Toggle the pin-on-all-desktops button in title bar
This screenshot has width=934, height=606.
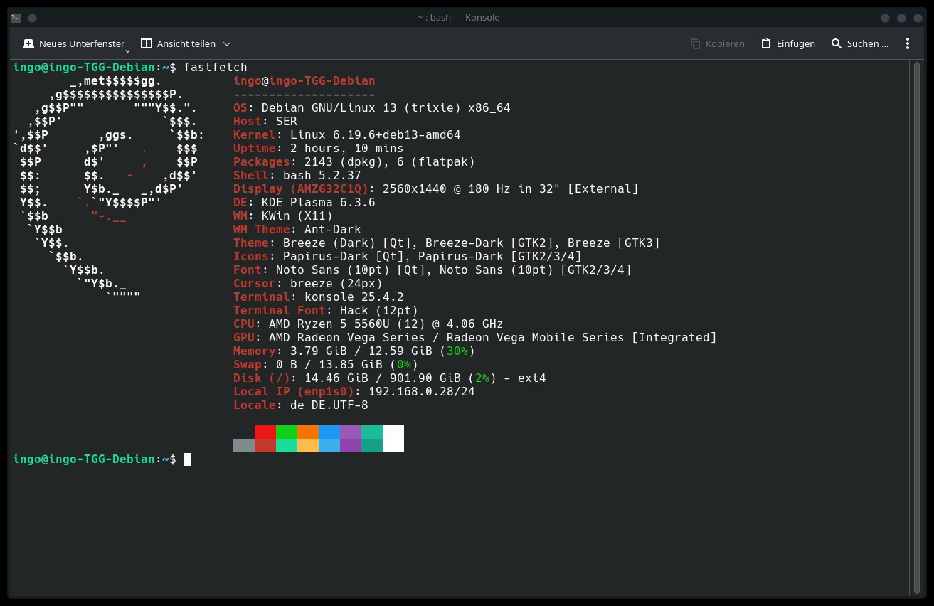click(x=32, y=17)
